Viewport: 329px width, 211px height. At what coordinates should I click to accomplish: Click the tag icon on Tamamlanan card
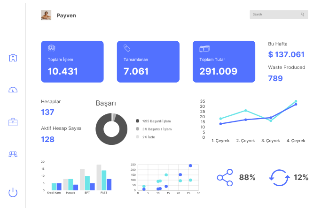(x=126, y=48)
